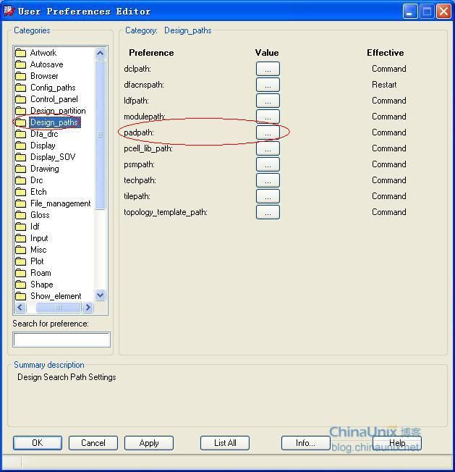Select the Autosave category
The image size is (455, 472).
point(46,64)
